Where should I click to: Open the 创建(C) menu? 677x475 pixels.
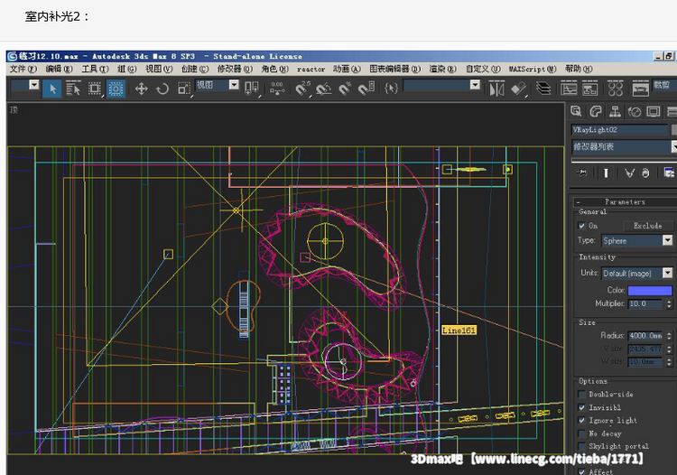pos(195,69)
